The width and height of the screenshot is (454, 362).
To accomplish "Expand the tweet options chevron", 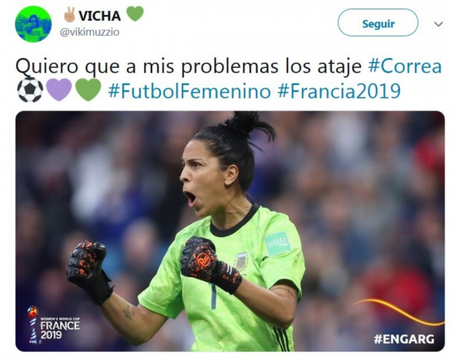I will [439, 24].
